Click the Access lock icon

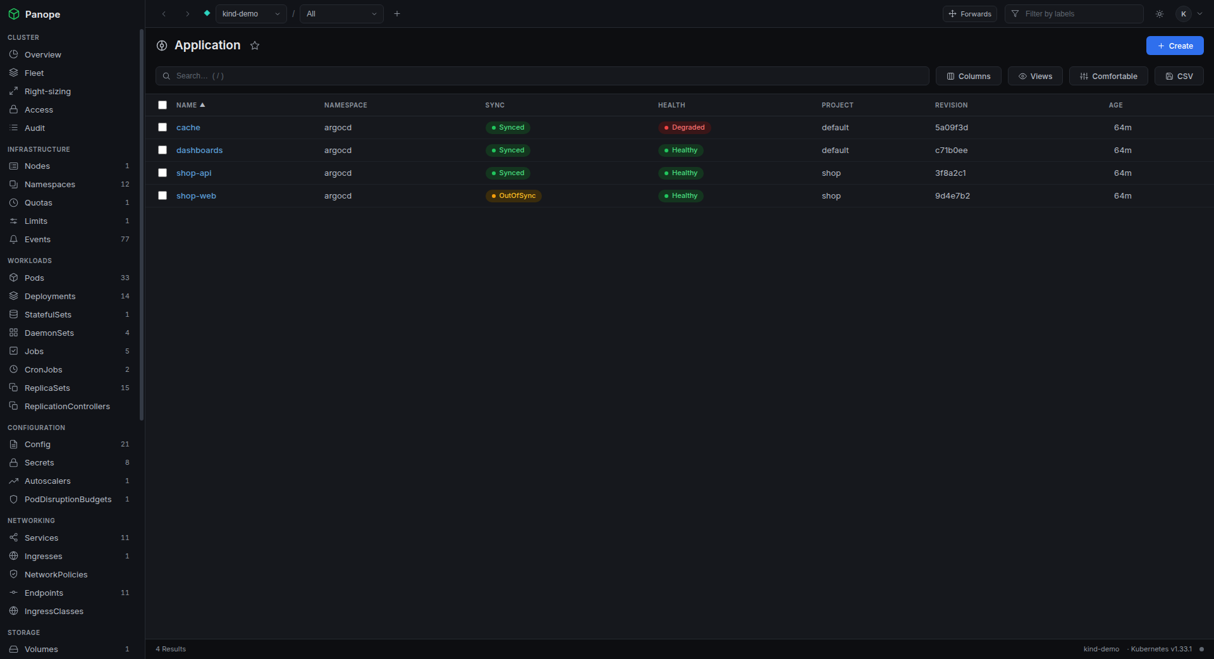[13, 109]
